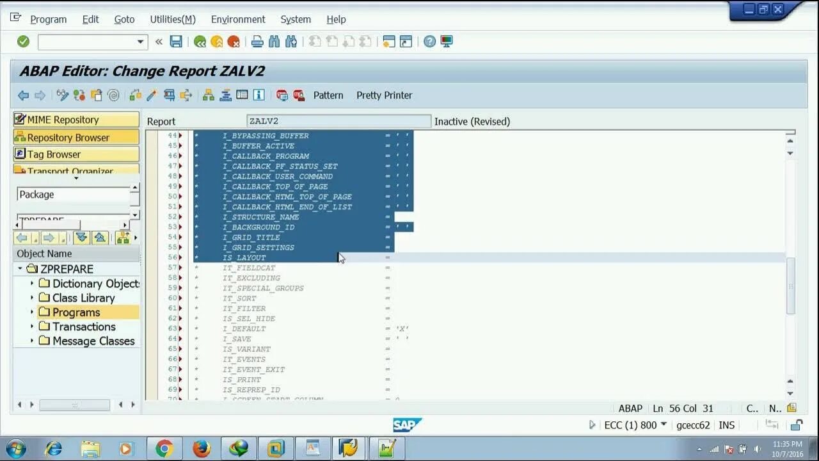This screenshot has width=819, height=461.
Task: Click the Display Object List hierarchy icon
Action: pos(208,95)
